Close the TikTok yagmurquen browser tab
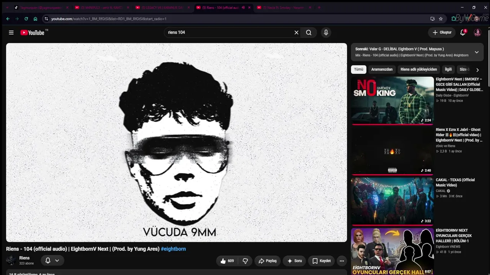The image size is (490, 275). 67,7
